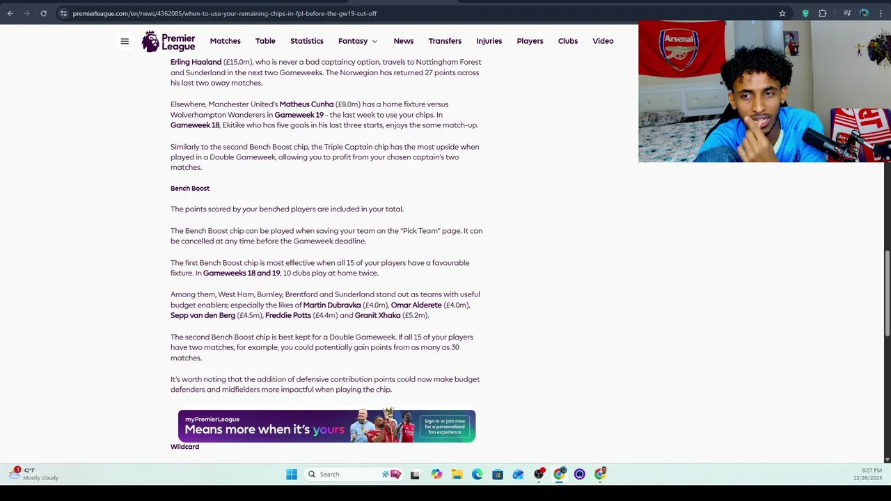Open the Erling Haaland player link
The image size is (891, 501).
click(196, 62)
